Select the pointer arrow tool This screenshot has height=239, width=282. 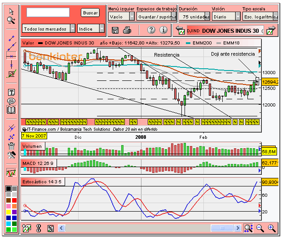[x=11, y=12]
